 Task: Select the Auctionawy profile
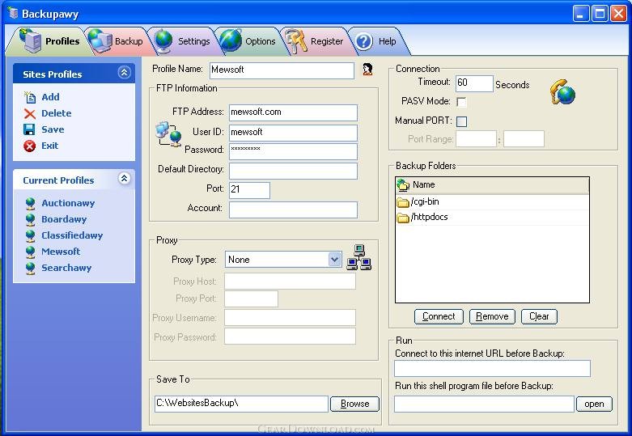coord(68,203)
